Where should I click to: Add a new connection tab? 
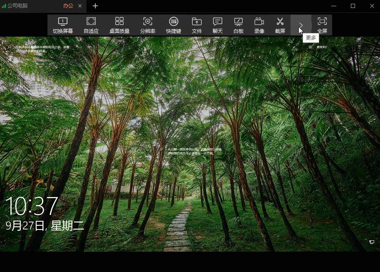tap(95, 6)
